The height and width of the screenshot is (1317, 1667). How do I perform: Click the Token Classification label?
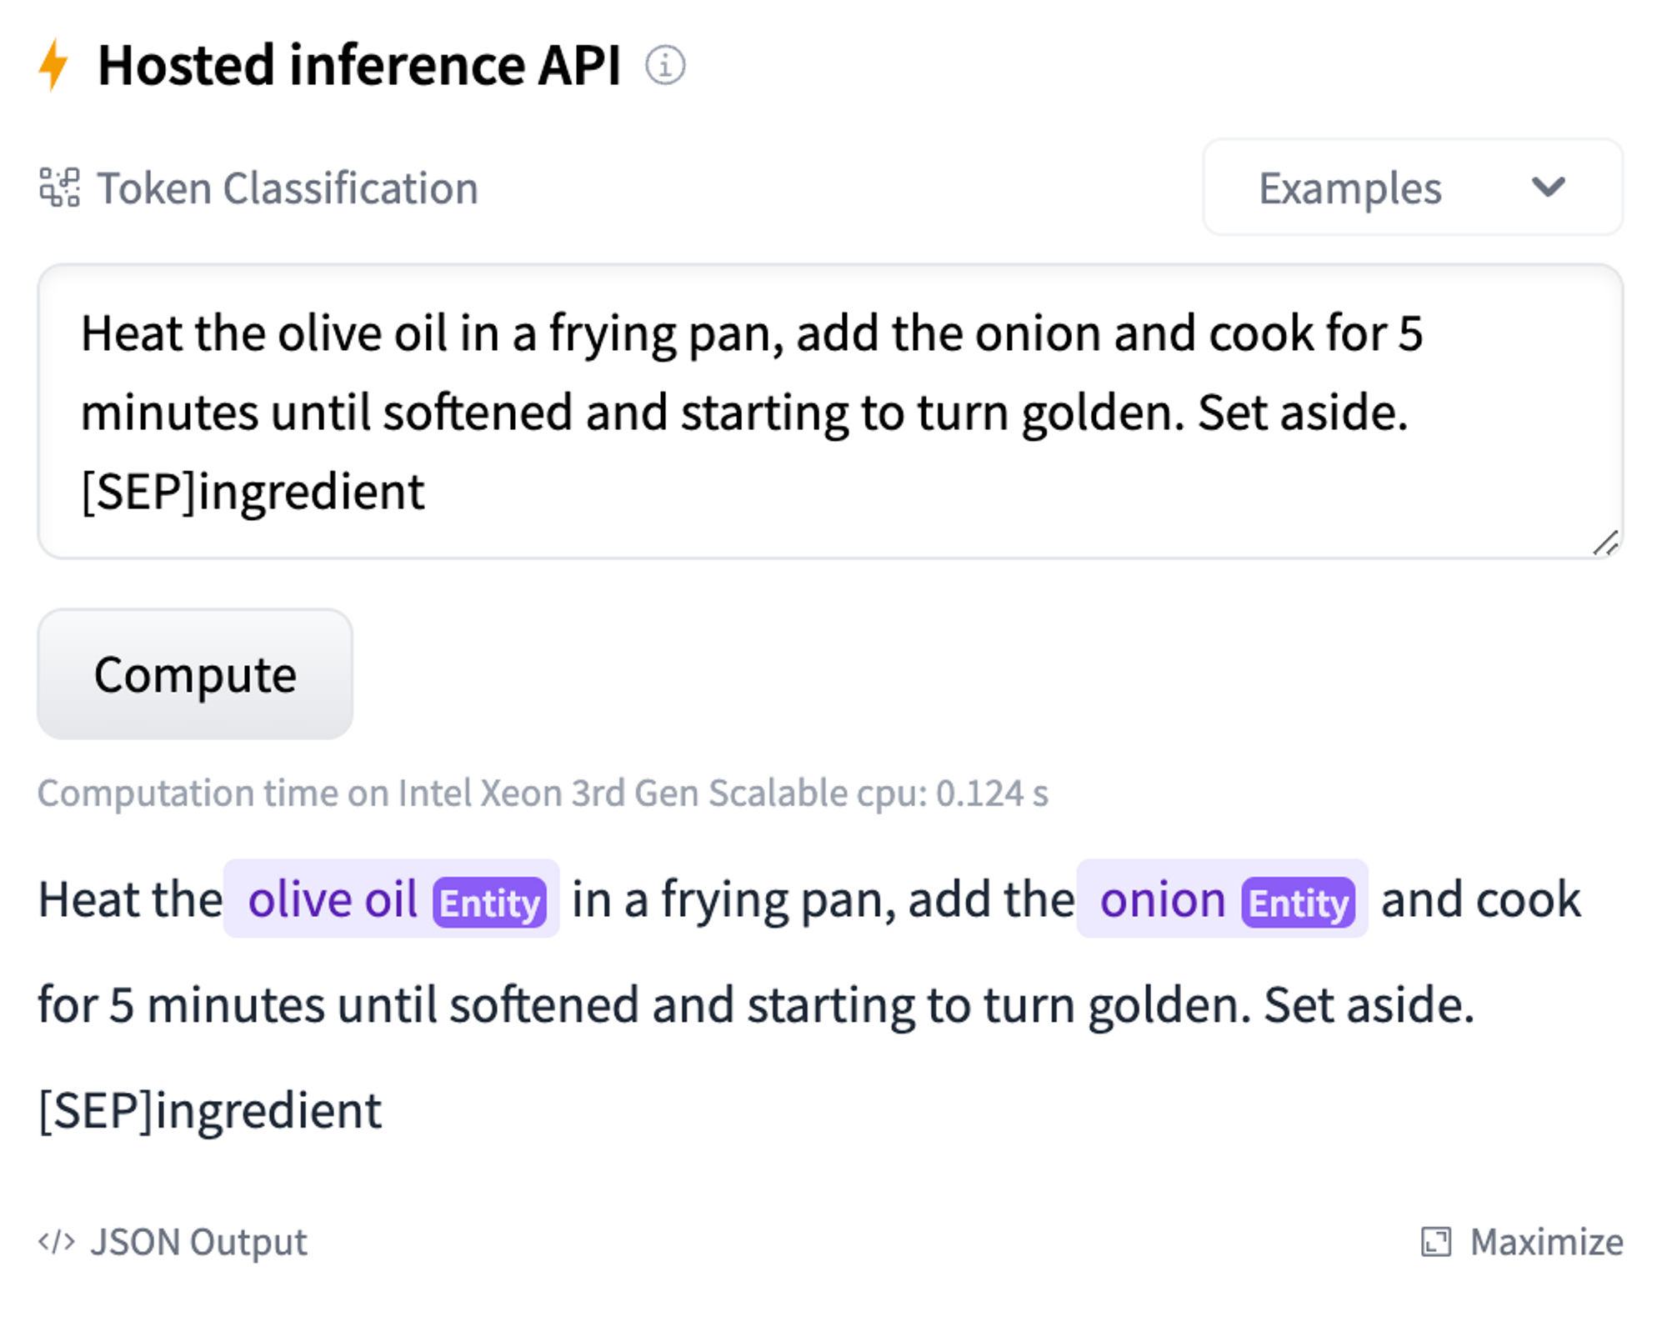pos(288,188)
